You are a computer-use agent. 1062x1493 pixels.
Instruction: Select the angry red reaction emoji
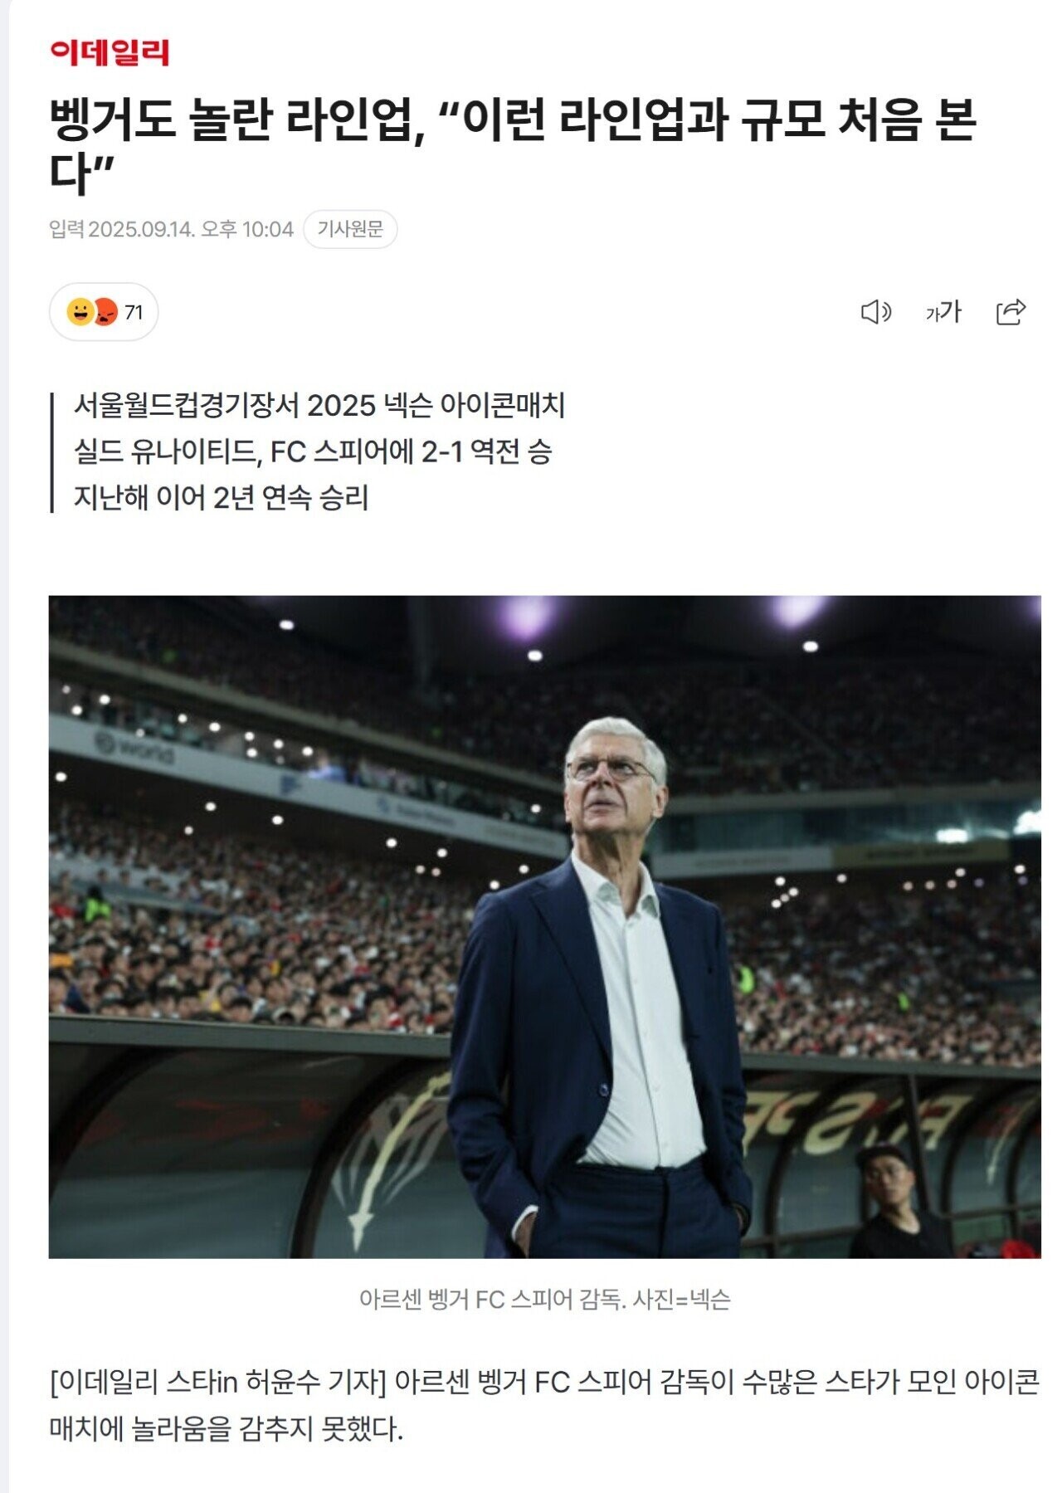[x=105, y=312]
